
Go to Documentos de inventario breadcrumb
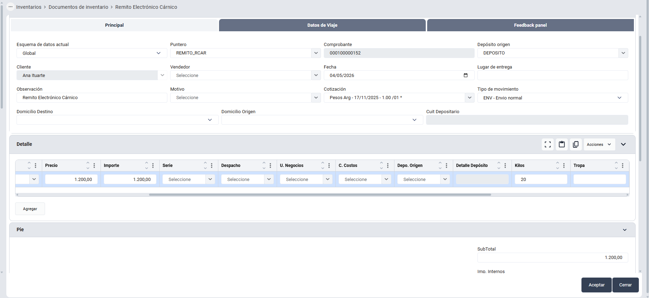[78, 7]
